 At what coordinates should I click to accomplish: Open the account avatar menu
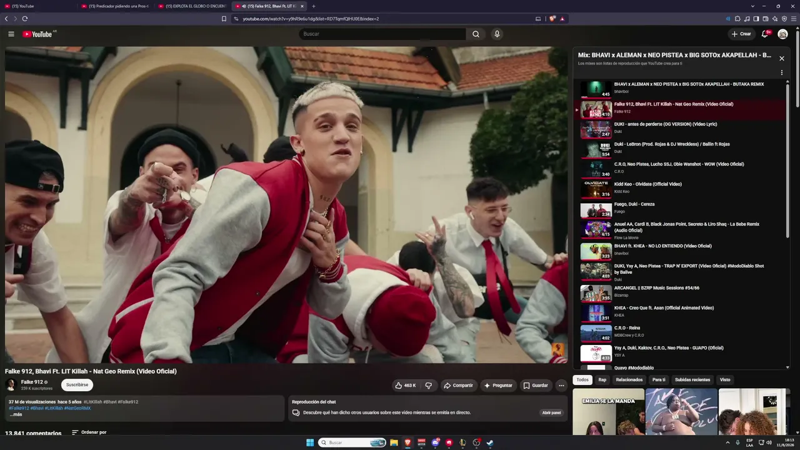[782, 34]
